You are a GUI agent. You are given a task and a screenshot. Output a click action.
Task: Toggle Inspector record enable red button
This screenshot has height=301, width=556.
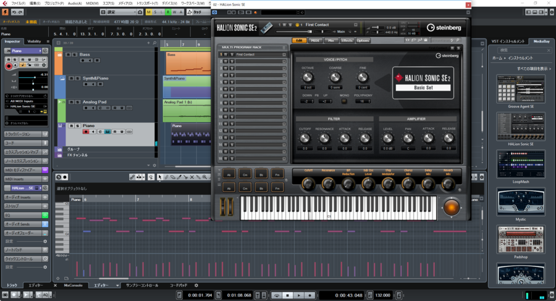[x=9, y=66]
